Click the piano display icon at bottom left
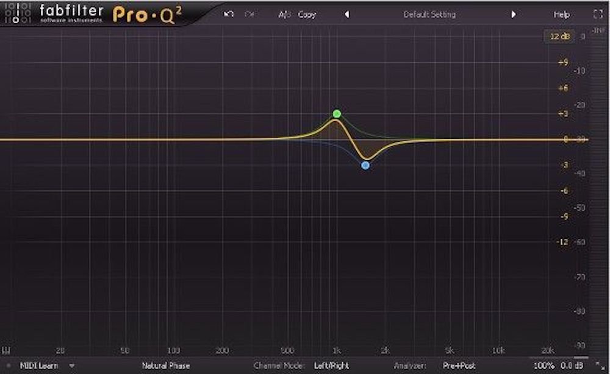Screen dimensions: 610x374 pos(7,351)
